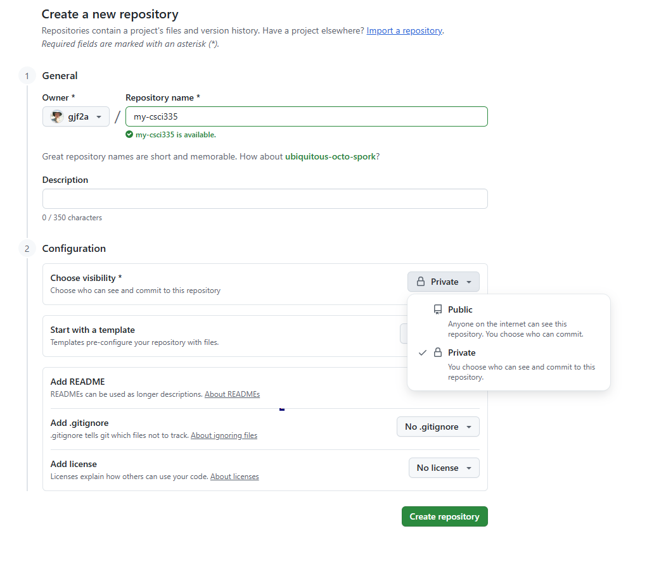Select Private visibility menu option
Image resolution: width=647 pixels, height=574 pixels.
click(508, 365)
